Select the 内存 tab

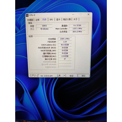point(44,20)
